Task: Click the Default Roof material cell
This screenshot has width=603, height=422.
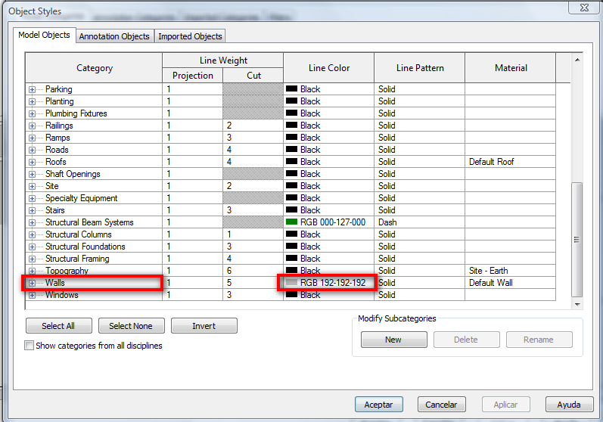Action: pyautogui.click(x=511, y=162)
